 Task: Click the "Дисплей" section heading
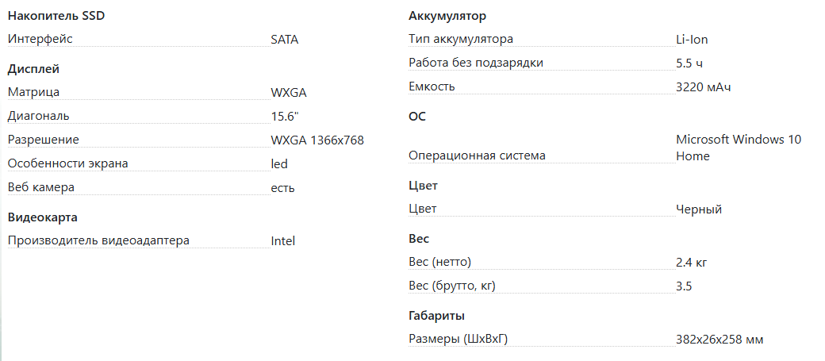point(33,69)
